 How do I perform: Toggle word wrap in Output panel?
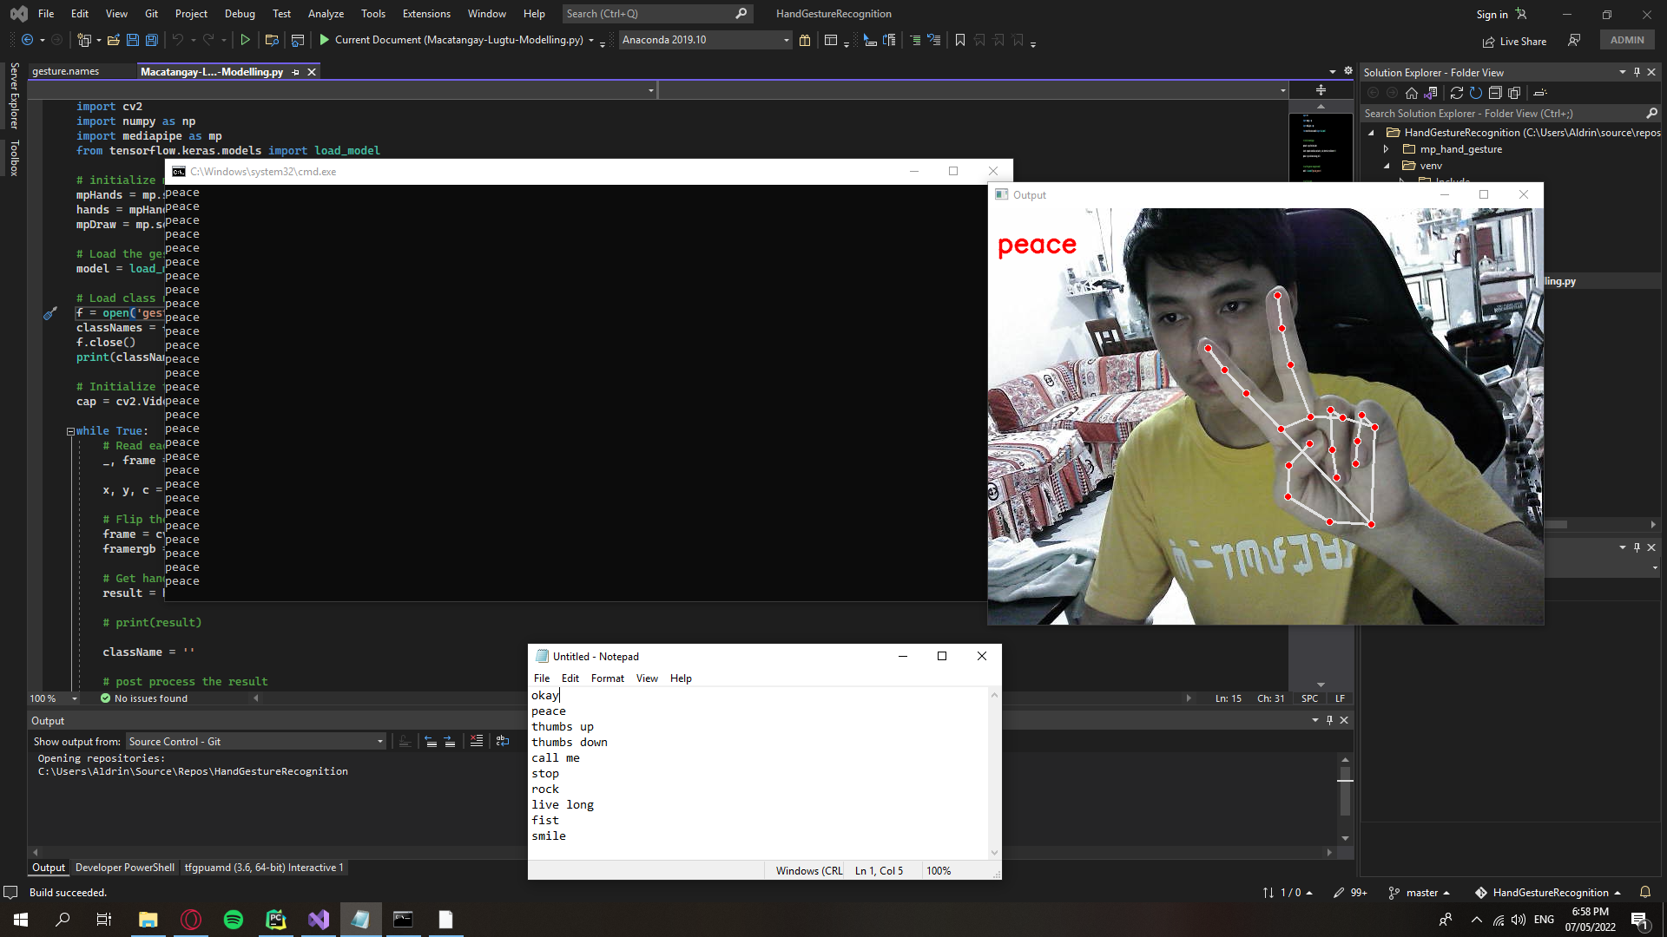coord(503,741)
